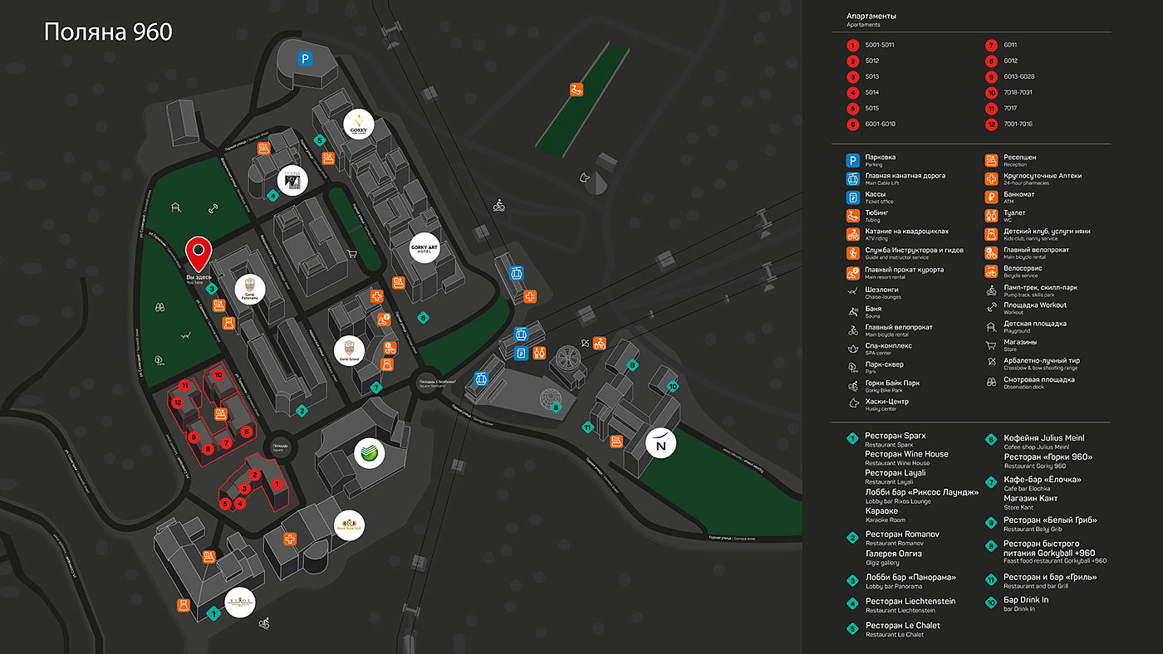Screen dimensions: 1163x654
Task: Click the 'Горки Байк Парк' legend label
Action: click(x=892, y=383)
